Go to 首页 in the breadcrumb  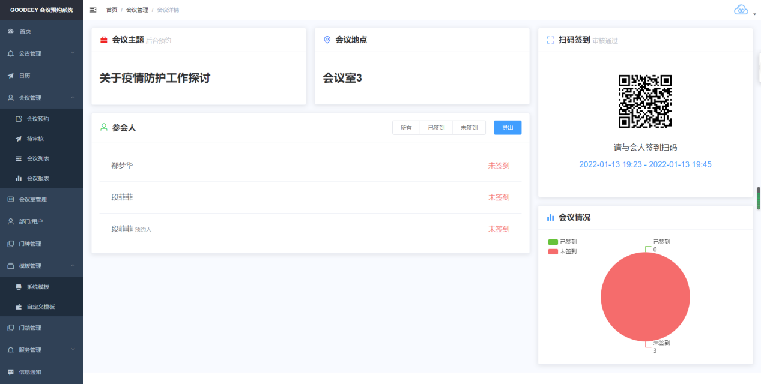point(112,10)
